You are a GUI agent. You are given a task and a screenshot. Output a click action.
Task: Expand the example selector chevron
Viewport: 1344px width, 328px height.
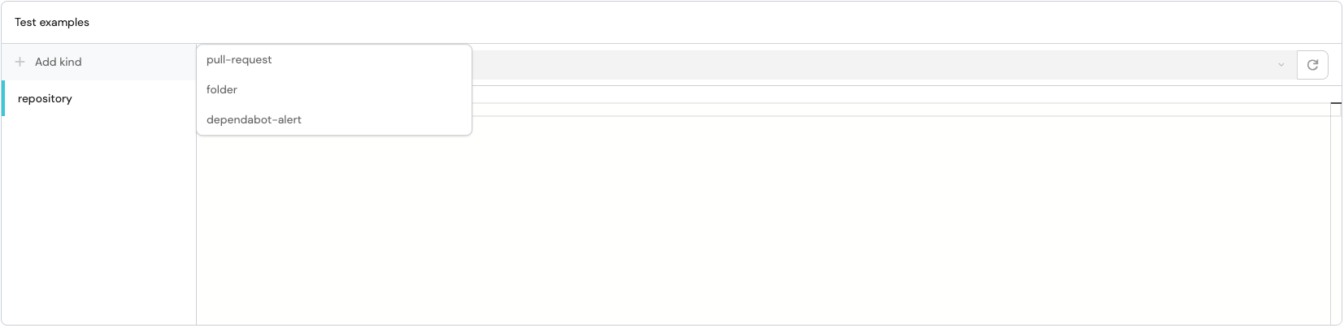(x=1281, y=65)
